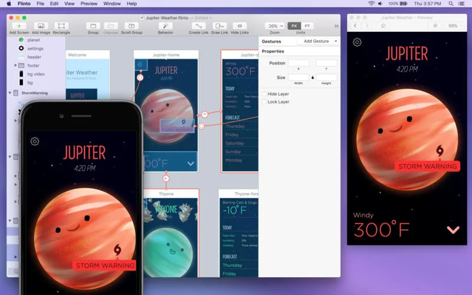Click the preview window back arrow

(x=355, y=26)
